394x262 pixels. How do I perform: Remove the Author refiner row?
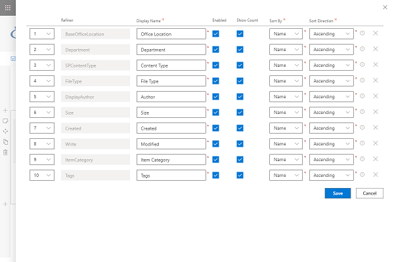point(376,96)
